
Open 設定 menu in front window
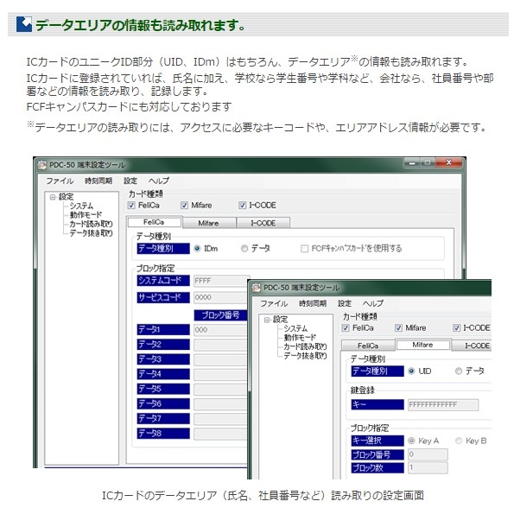(345, 303)
